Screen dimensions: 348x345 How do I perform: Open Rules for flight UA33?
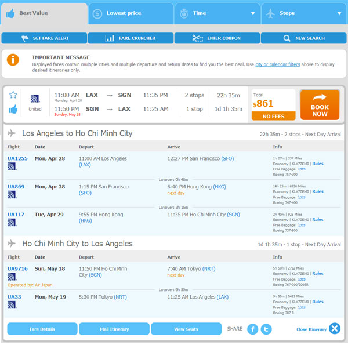[x=318, y=302]
